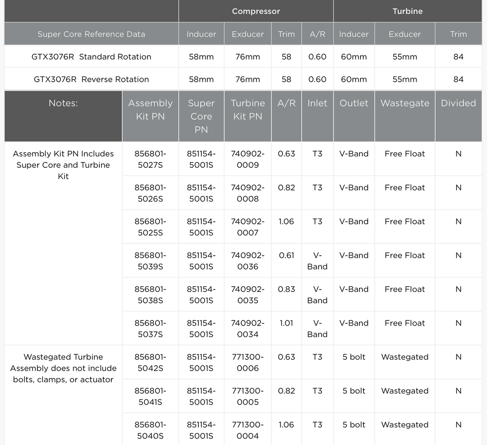
Task: Click 0.60 in the Standard Rotation row
Action: point(317,57)
